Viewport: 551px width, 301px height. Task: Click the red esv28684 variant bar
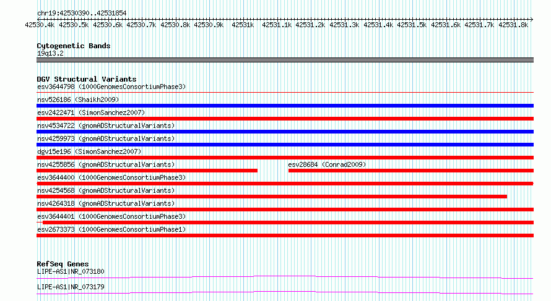click(411, 171)
